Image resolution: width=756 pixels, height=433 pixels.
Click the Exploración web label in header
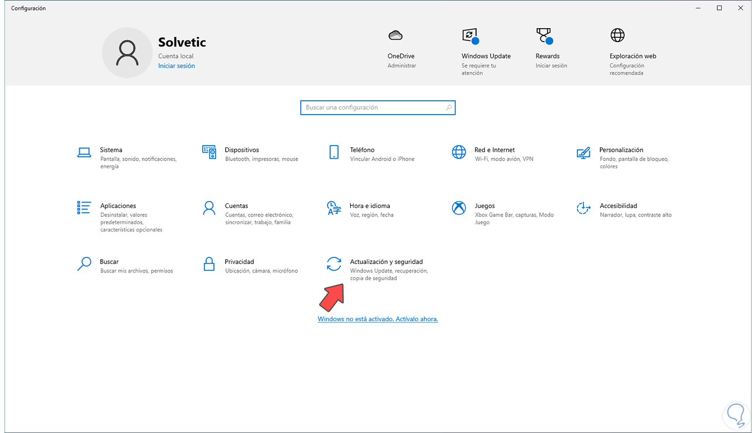click(x=633, y=56)
